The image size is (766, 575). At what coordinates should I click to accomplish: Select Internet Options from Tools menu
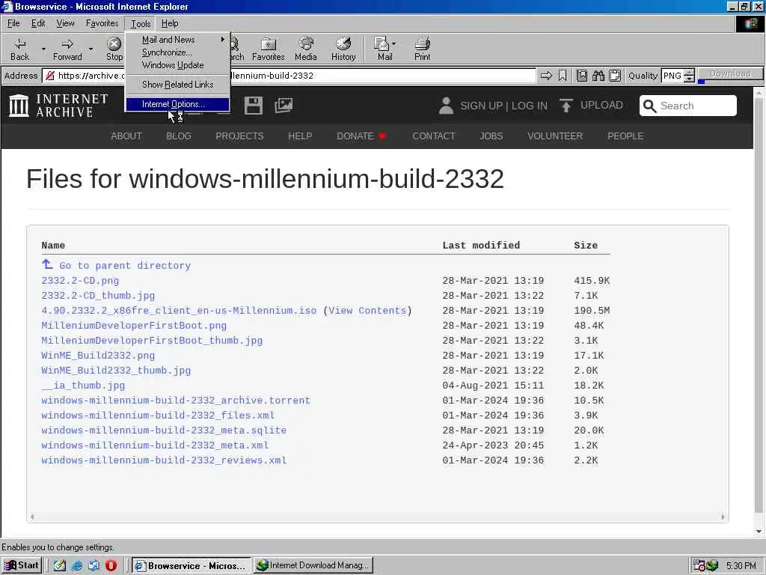(177, 104)
